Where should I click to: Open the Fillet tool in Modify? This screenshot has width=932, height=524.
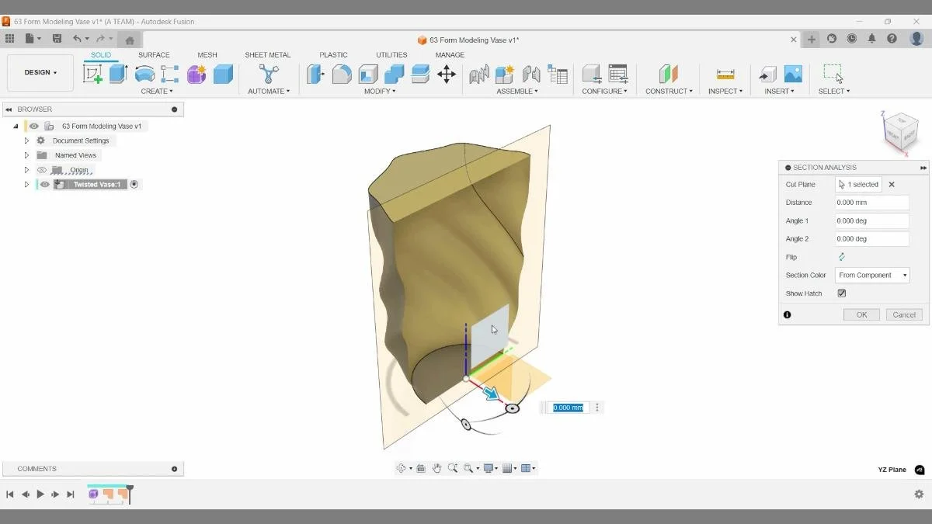(340, 74)
